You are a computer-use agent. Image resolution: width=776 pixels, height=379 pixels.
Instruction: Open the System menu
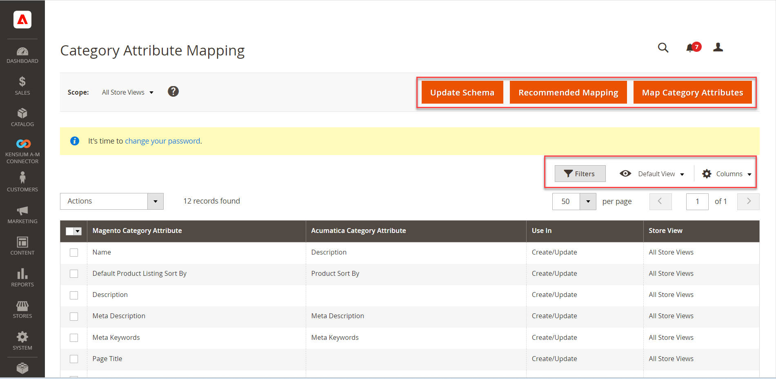tap(22, 340)
